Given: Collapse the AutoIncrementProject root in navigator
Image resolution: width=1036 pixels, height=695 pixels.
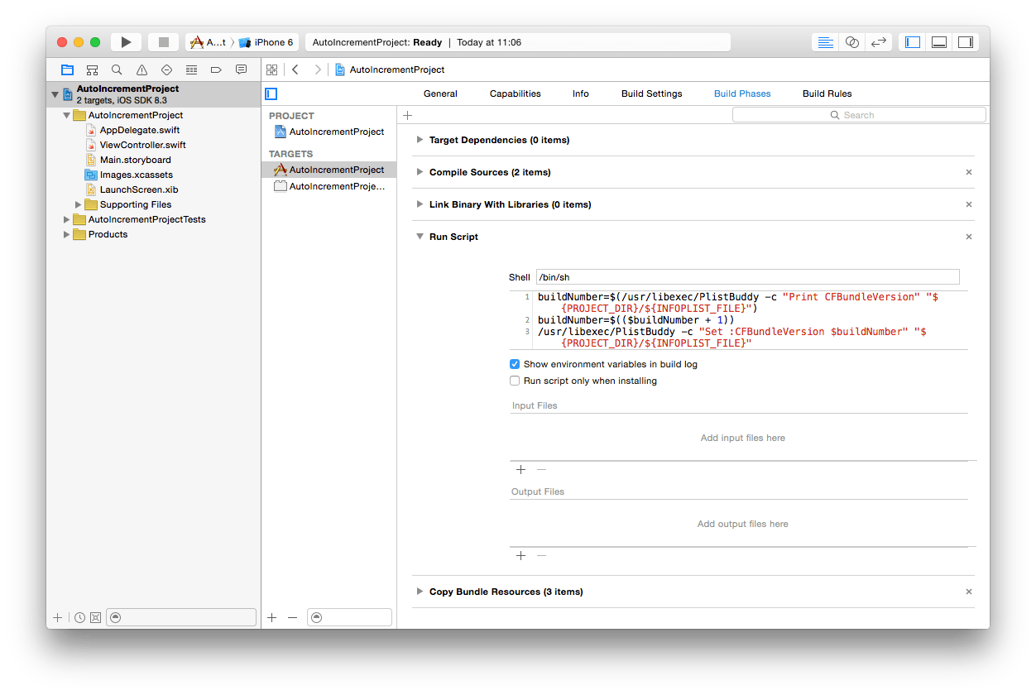Looking at the screenshot, I should point(55,93).
